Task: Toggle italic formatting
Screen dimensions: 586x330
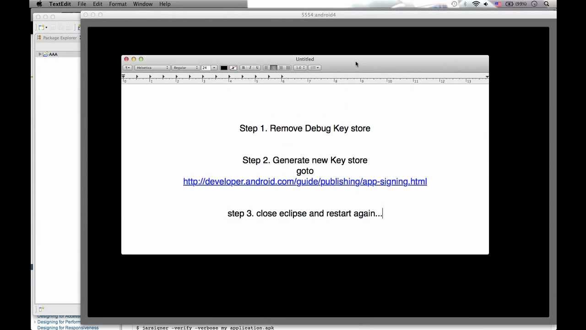Action: tap(250, 68)
